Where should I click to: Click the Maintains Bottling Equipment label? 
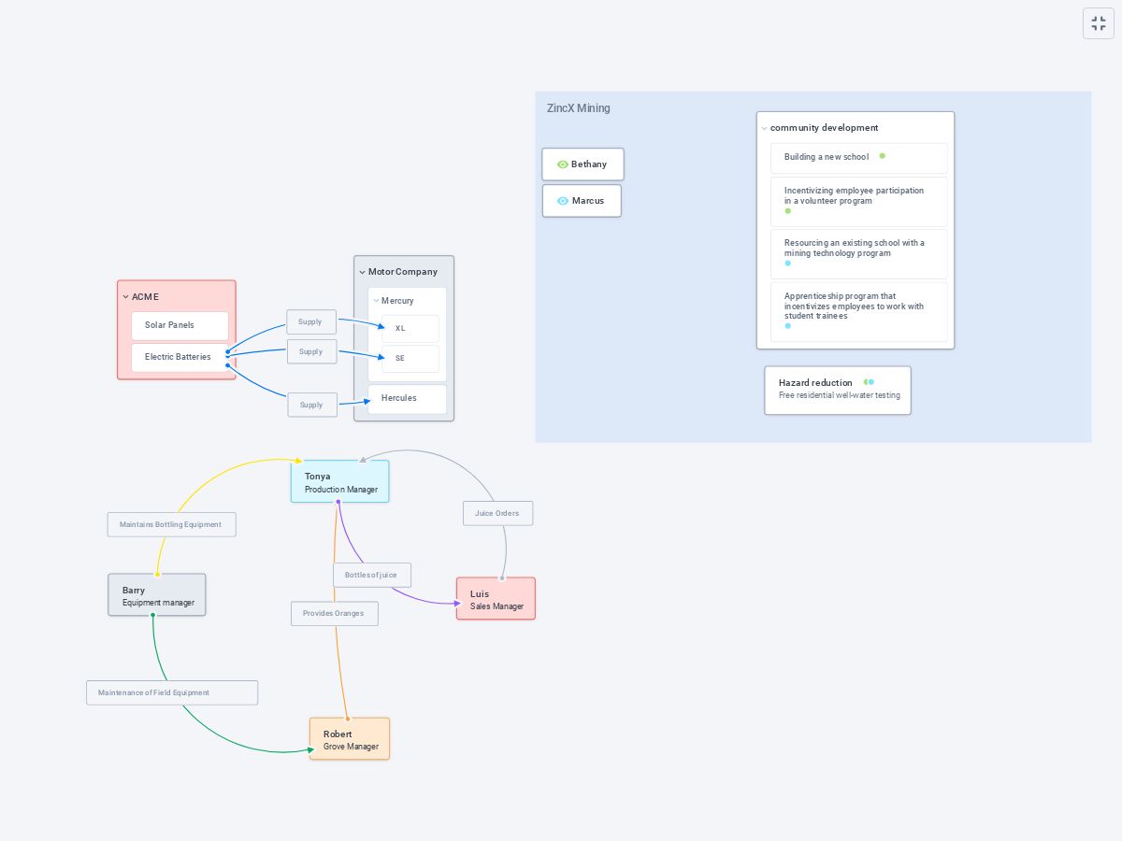(171, 524)
